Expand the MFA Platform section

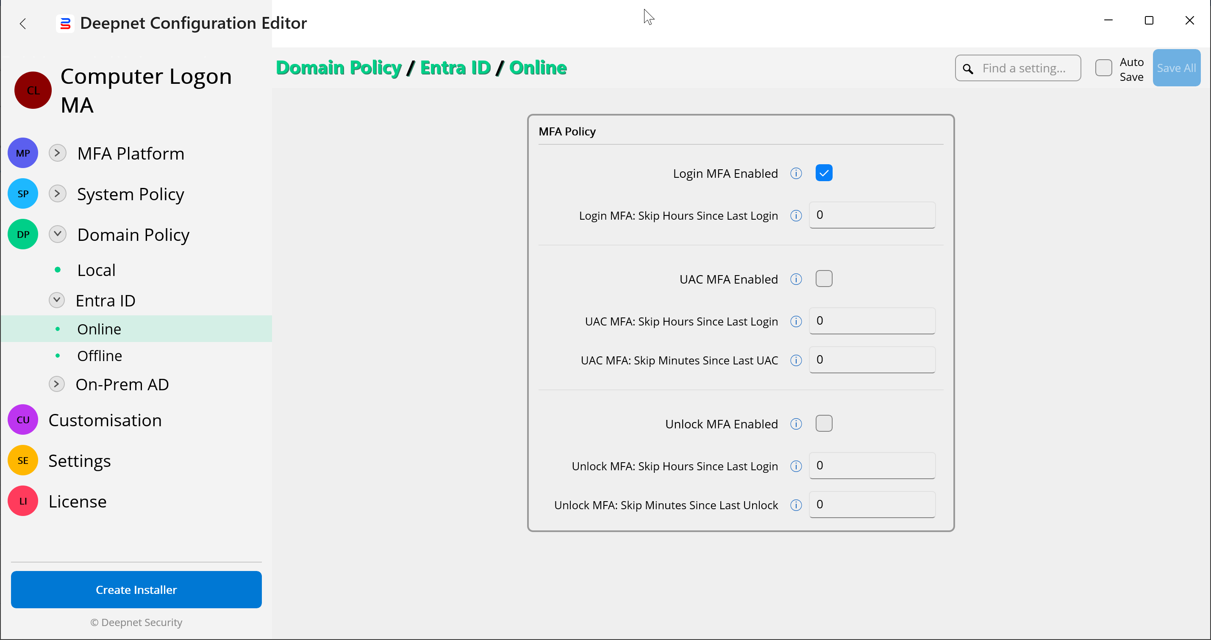point(57,153)
